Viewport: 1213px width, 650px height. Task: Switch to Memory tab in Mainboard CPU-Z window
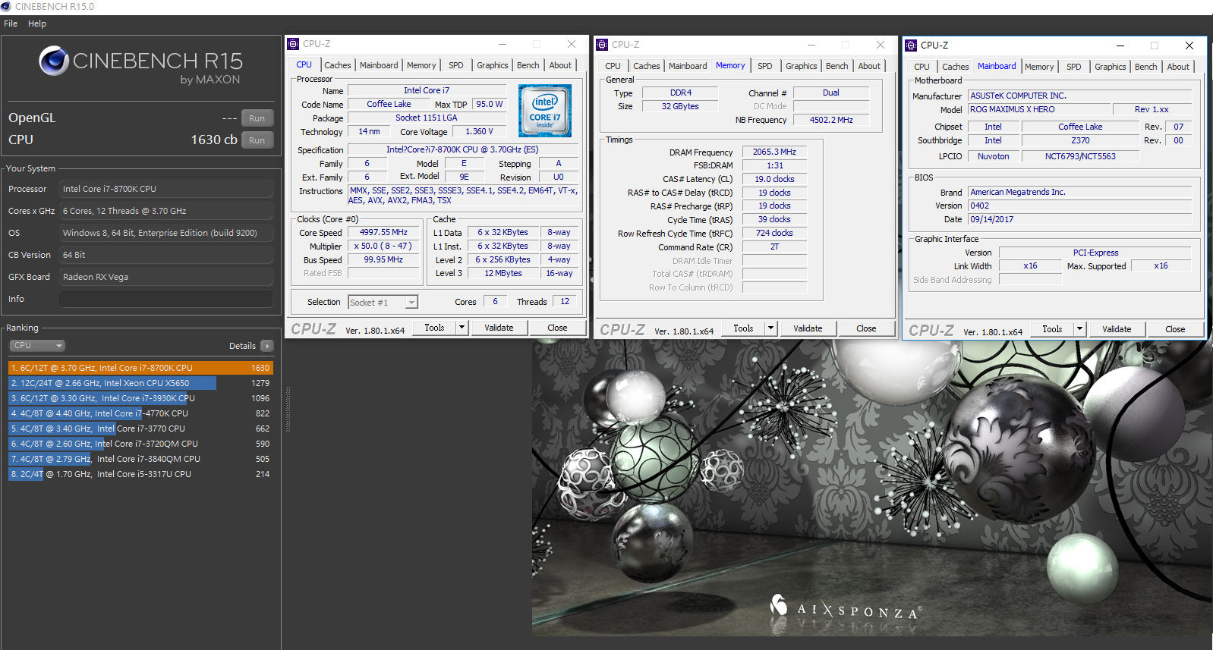[1039, 67]
